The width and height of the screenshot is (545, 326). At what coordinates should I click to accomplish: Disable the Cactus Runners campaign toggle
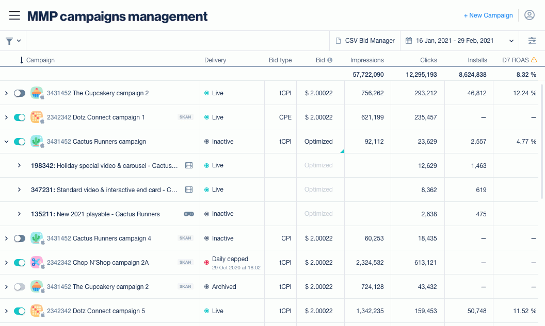pyautogui.click(x=20, y=142)
